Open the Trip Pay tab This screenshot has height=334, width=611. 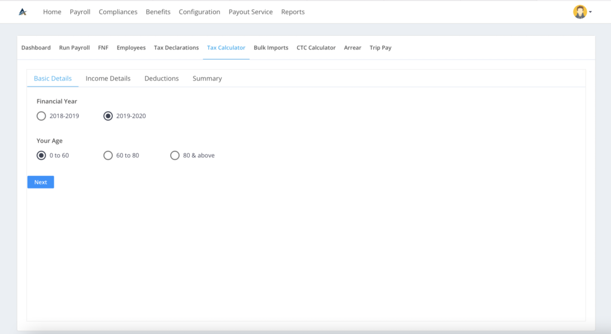pos(380,48)
